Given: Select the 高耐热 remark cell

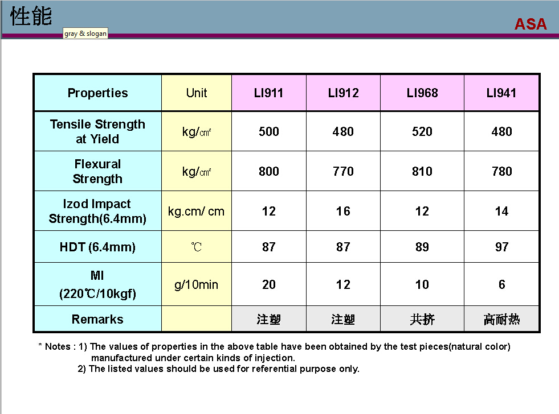Looking at the screenshot, I should (501, 319).
